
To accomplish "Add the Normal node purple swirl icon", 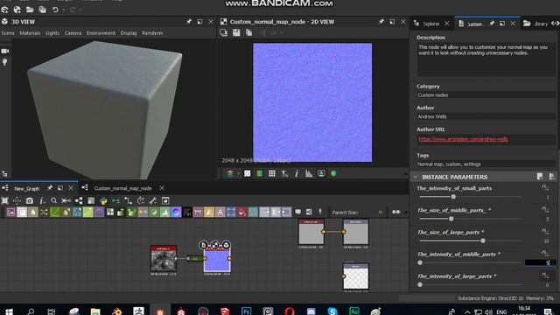I will point(176,213).
